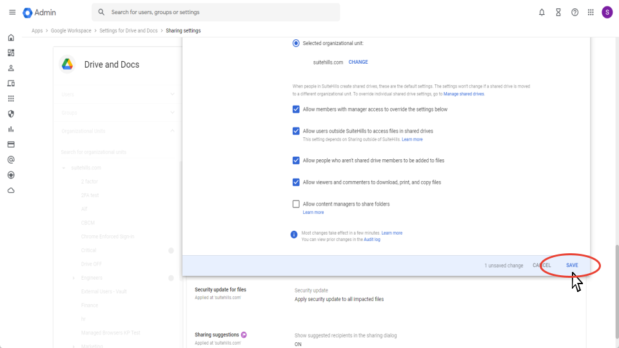Open the account avatar S
The width and height of the screenshot is (619, 348).
[607, 12]
